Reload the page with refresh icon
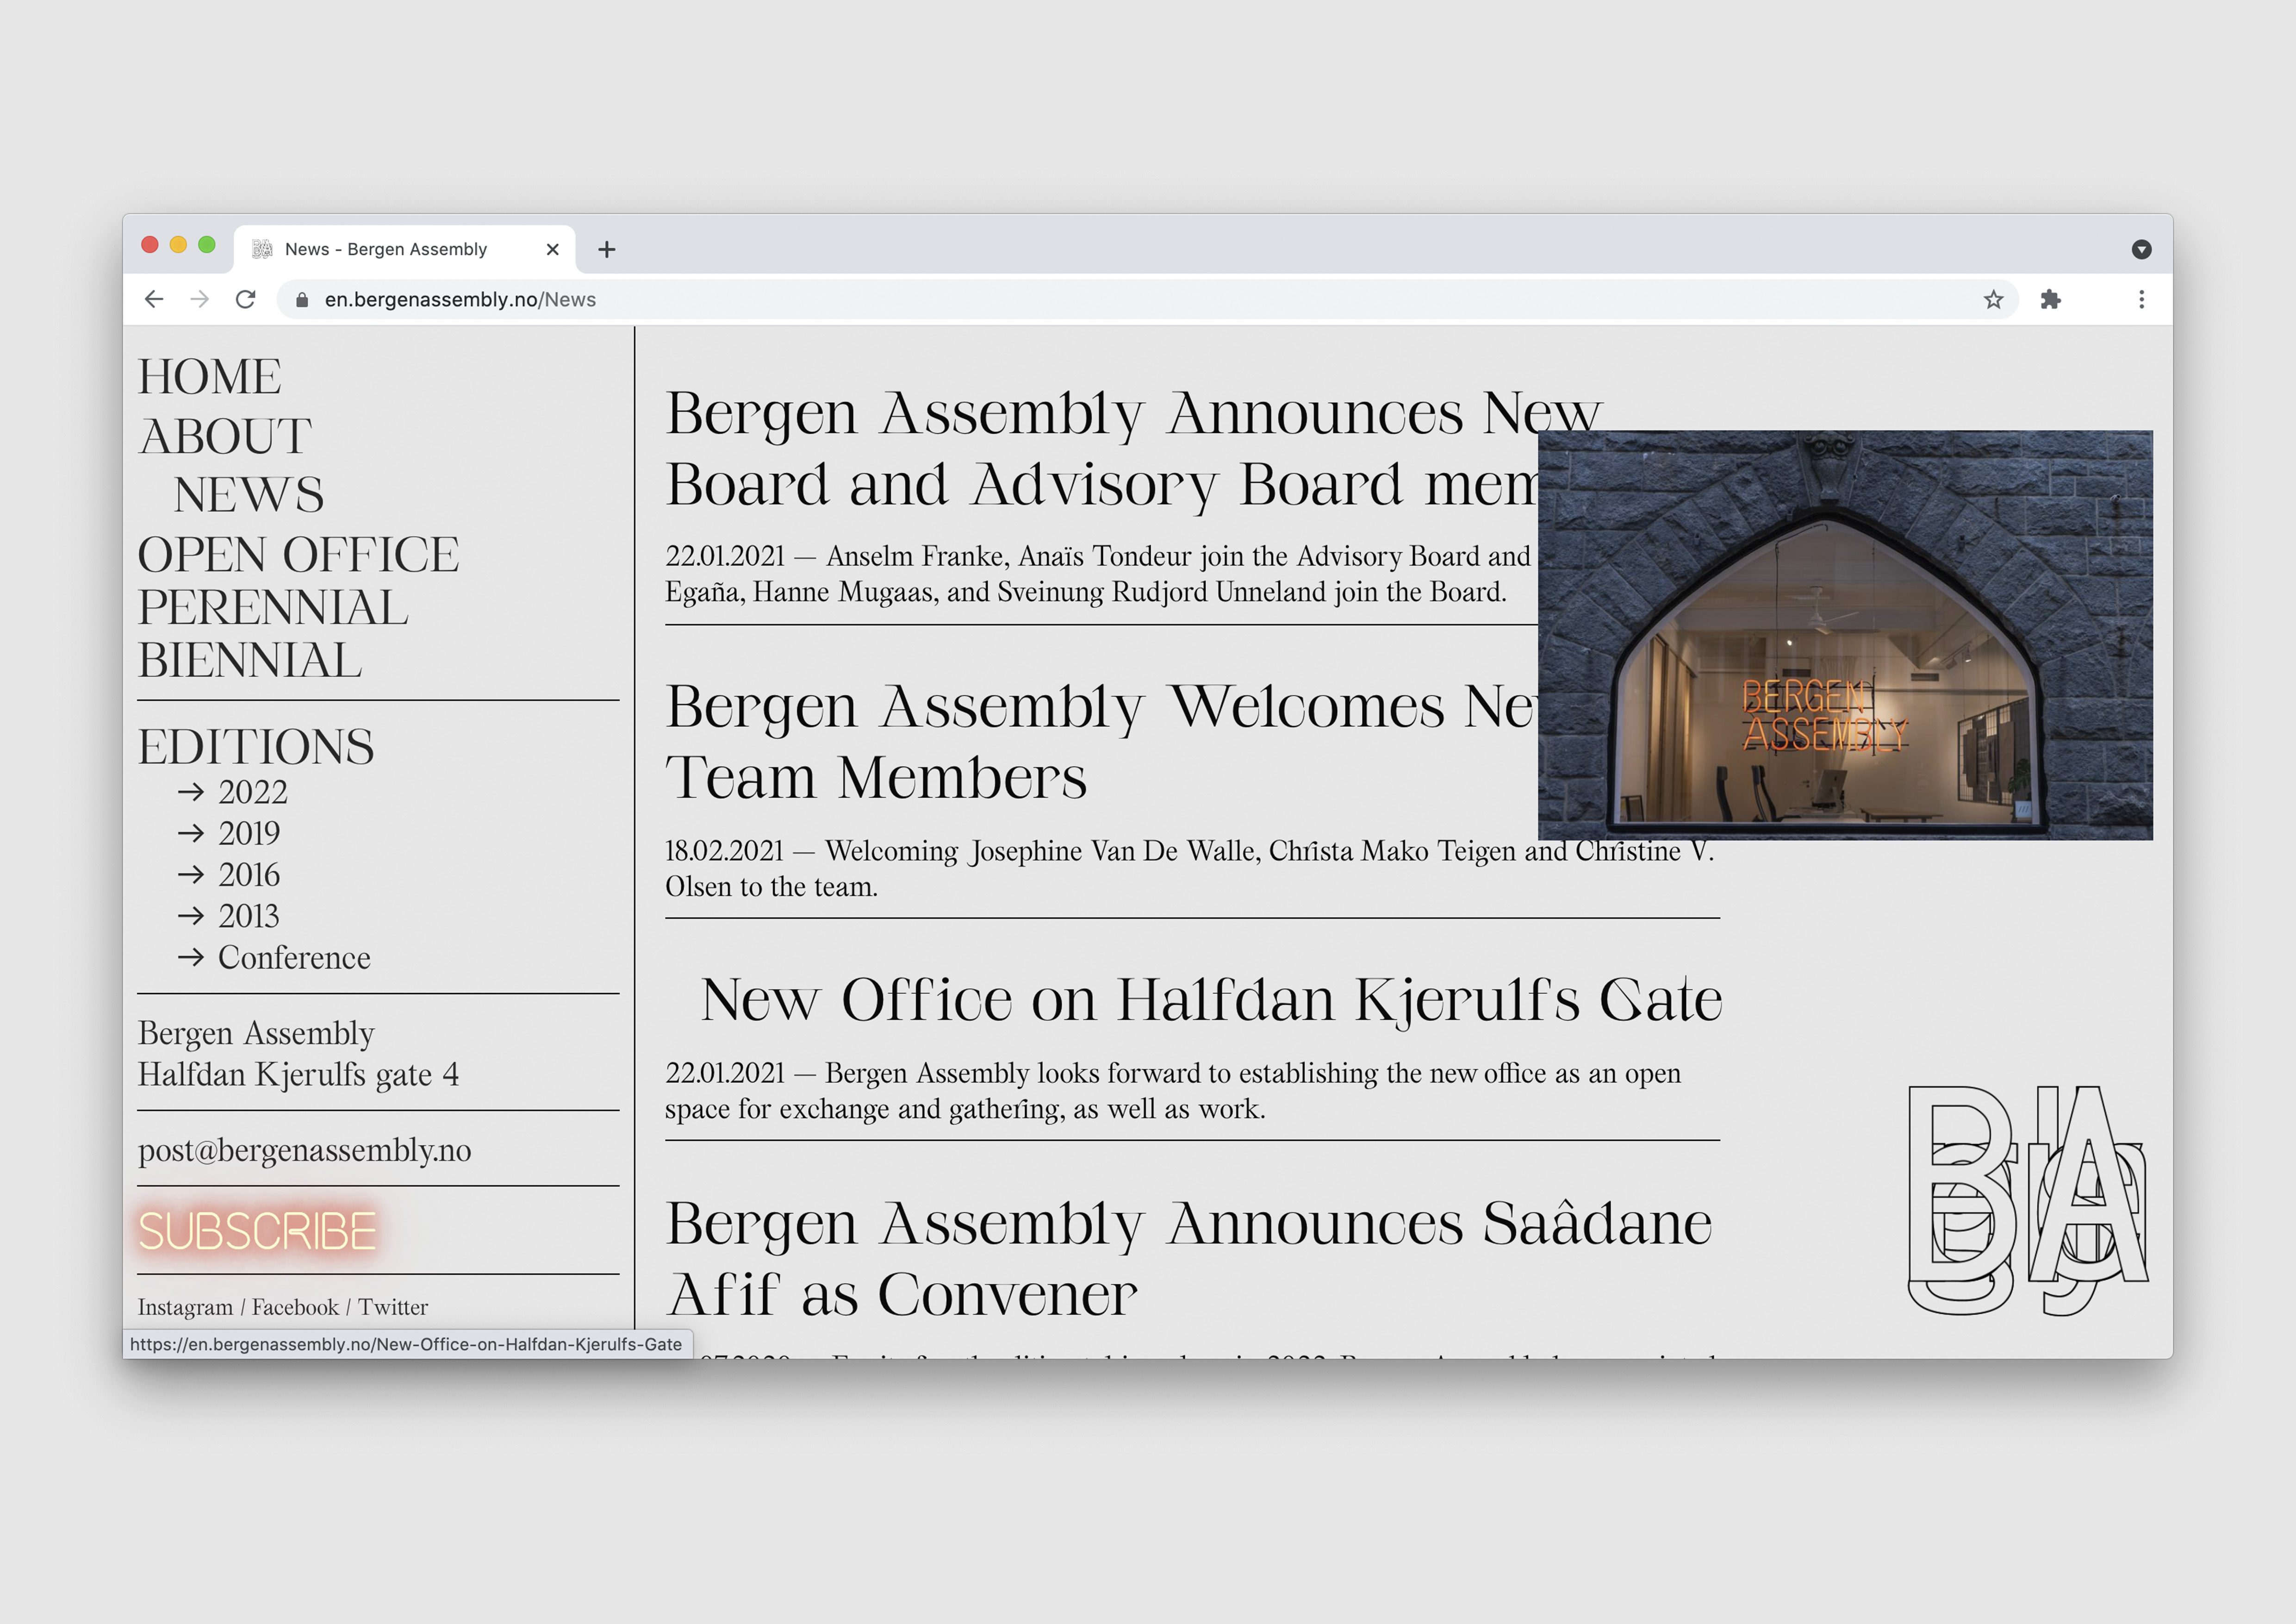Image resolution: width=2296 pixels, height=1624 pixels. coord(245,299)
